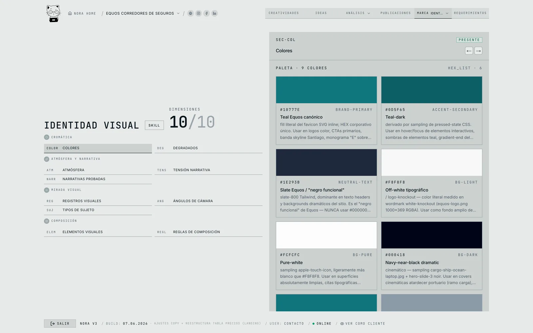Open the Instagram icon link
The height and width of the screenshot is (333, 533).
199,13
